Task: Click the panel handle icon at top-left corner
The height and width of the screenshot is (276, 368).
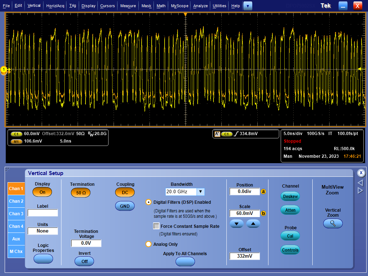Action: (7, 170)
